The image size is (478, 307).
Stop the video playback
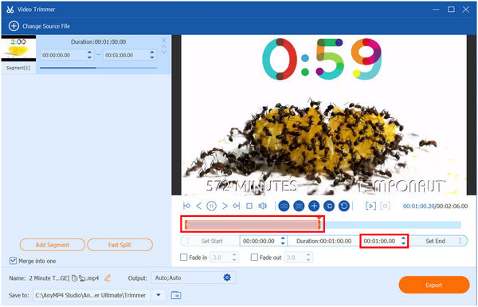point(249,206)
